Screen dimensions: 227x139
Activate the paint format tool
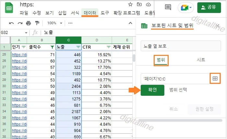click(37, 23)
